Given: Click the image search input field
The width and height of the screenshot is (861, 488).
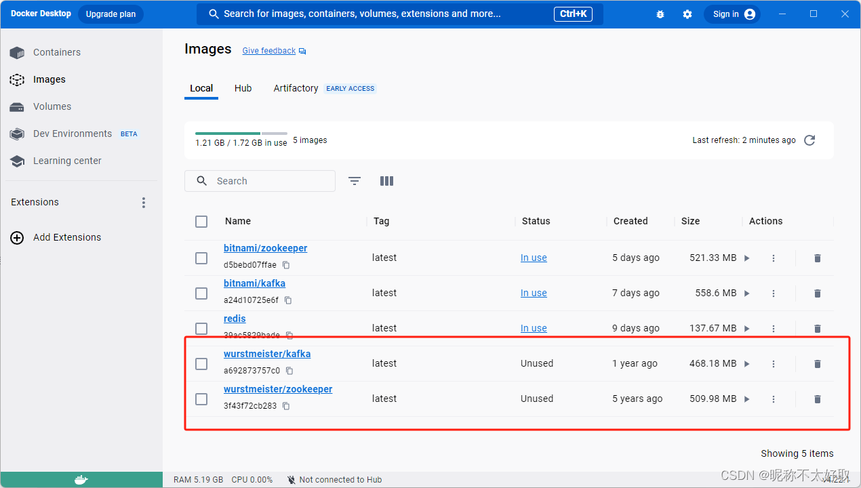Looking at the screenshot, I should [x=260, y=181].
